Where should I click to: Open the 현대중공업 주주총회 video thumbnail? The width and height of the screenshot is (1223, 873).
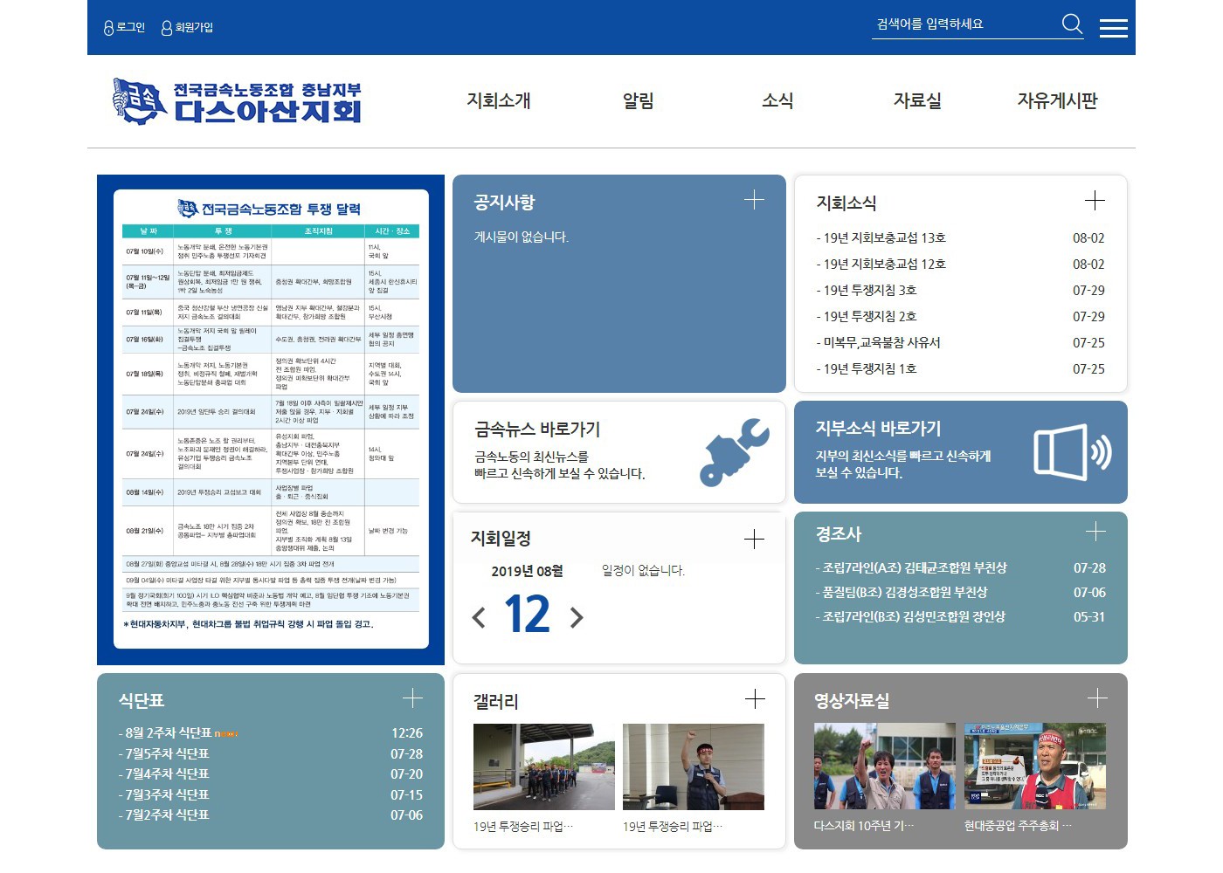1034,766
